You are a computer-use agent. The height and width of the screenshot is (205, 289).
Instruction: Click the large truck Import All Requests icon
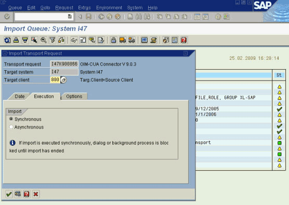tap(123, 40)
